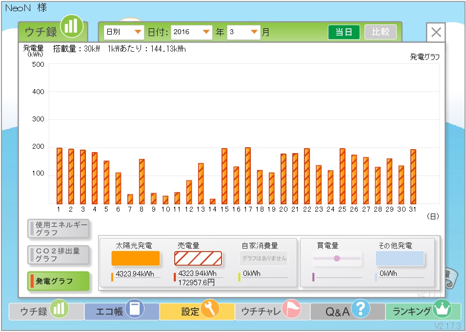Image resolution: width=466 pixels, height=332 pixels.
Task: Click the bar for day 1
Action: [x=60, y=176]
